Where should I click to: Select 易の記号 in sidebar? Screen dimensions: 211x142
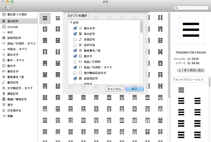tap(19, 21)
